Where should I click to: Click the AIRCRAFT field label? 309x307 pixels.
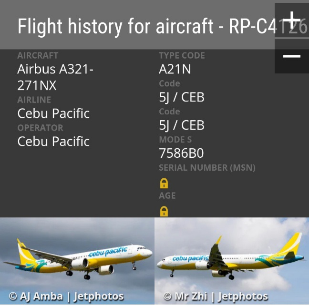38,55
